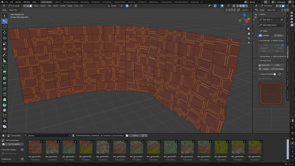Select the Transform tool
Screen dimensions: 295x166
point(5,49)
